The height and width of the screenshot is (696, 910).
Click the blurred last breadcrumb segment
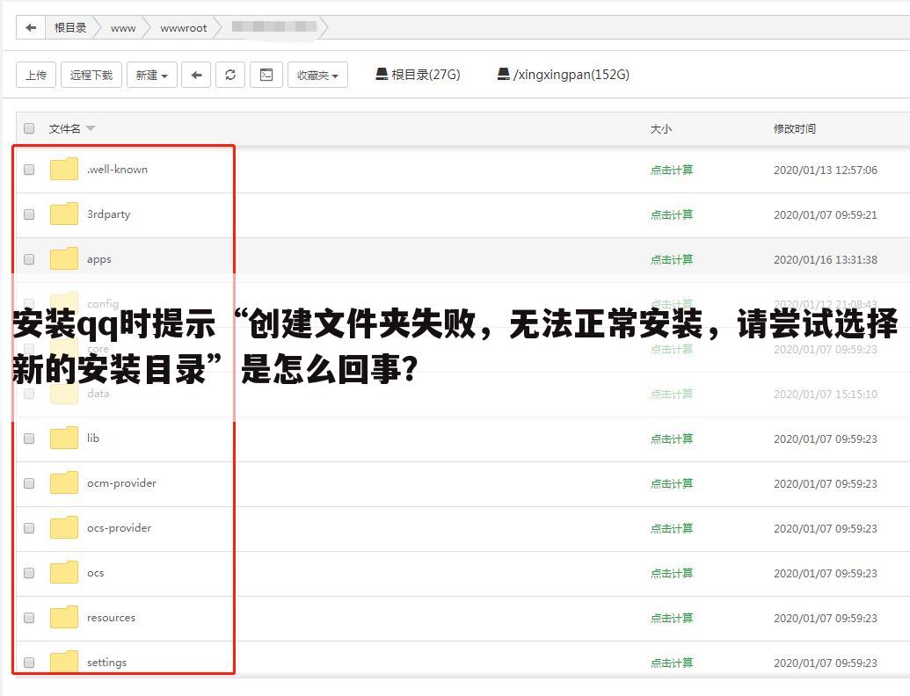click(274, 26)
